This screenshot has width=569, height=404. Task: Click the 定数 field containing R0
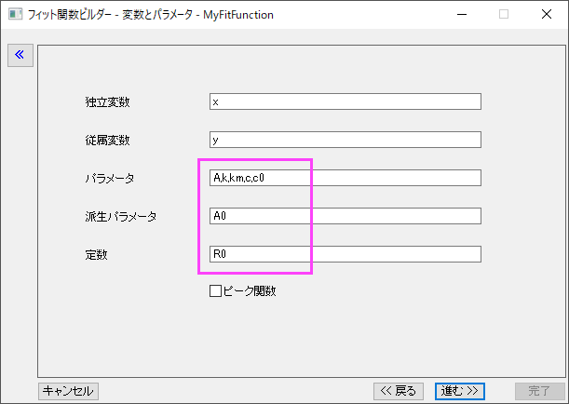345,254
